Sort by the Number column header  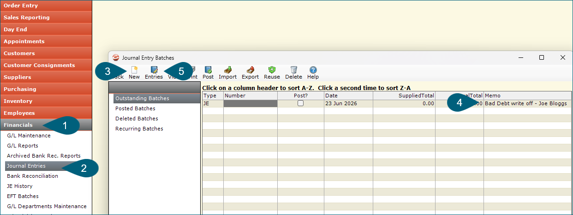(251, 96)
